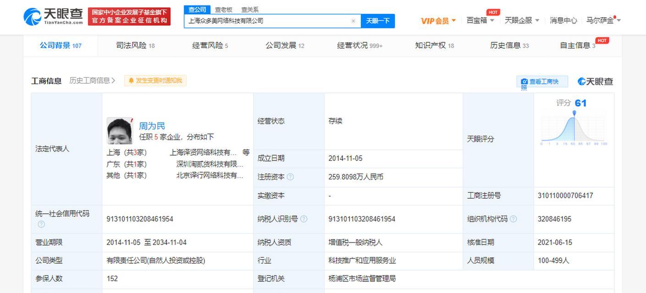Select the 查老板 search tab

(x=224, y=10)
